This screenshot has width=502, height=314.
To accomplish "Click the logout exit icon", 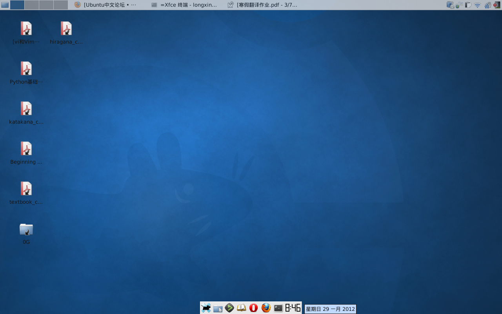I will pos(497,5).
